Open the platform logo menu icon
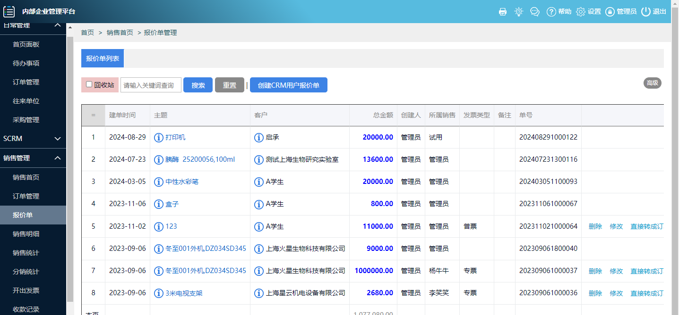The width and height of the screenshot is (679, 315). tap(9, 11)
